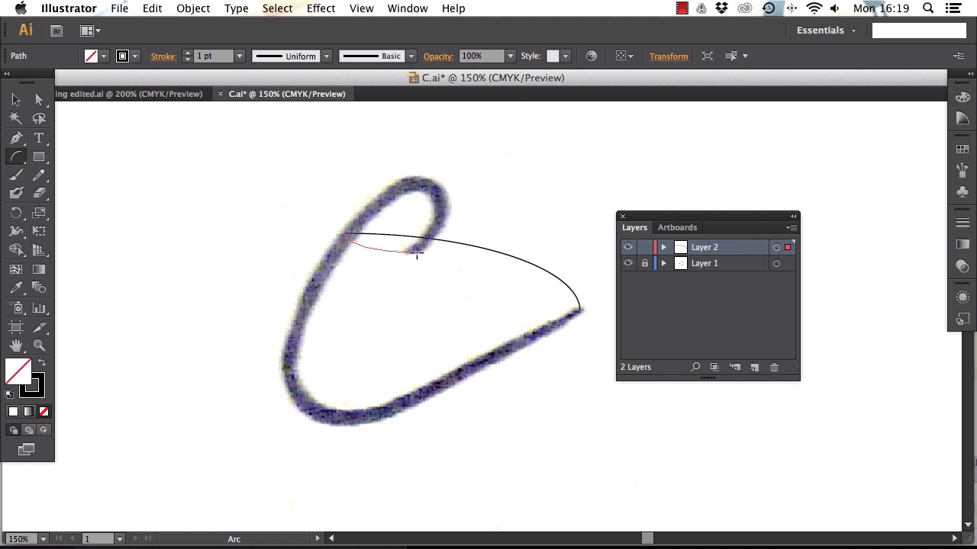Switch to the Artboards tab

(x=677, y=227)
